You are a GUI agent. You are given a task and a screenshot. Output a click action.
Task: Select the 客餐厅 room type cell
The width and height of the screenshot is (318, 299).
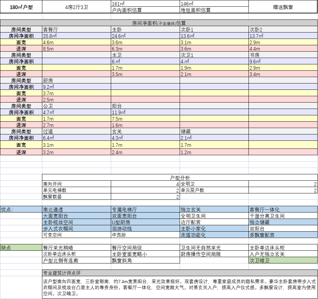click(x=77, y=29)
